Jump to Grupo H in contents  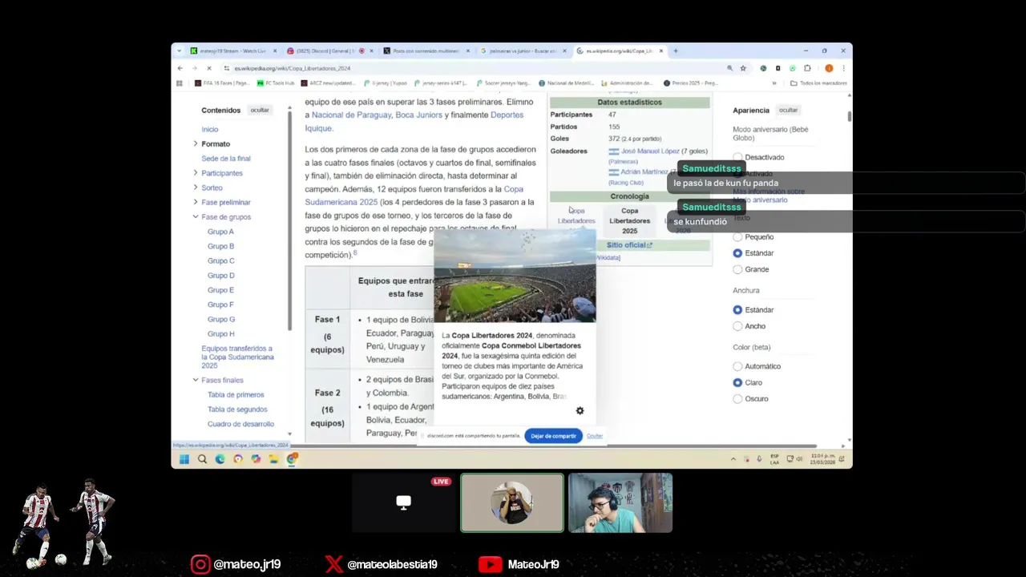(221, 333)
